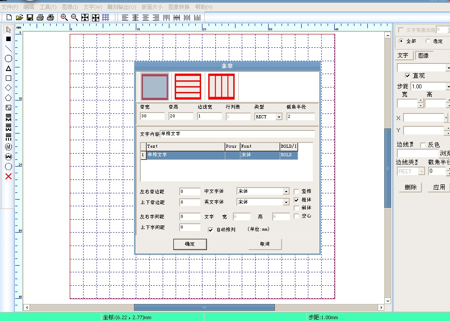Viewport: 450px width, 321px height.
Task: Open the 边线类型 RECT dropdown in right panel
Action: click(421, 171)
